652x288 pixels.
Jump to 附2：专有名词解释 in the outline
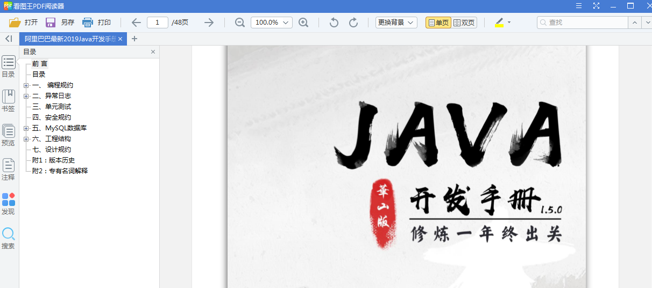[60, 171]
